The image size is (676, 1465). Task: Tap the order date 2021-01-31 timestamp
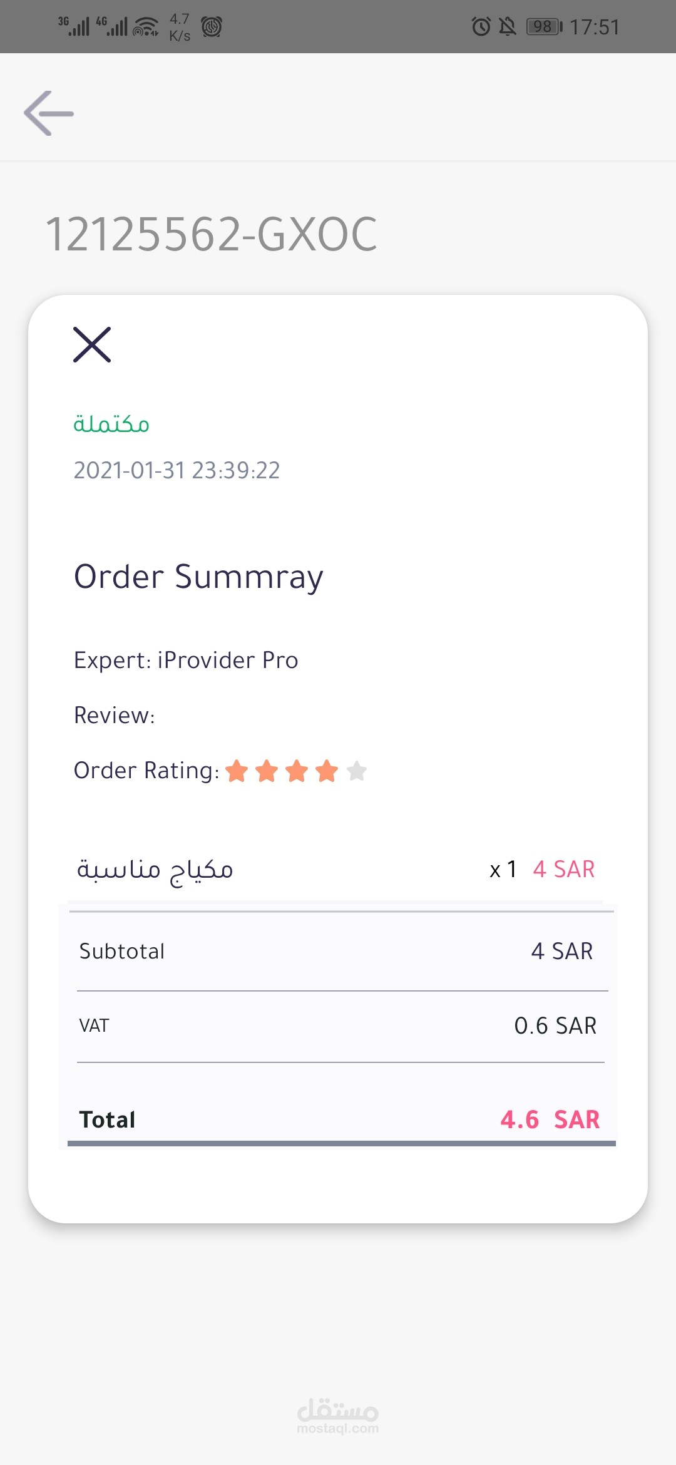point(177,470)
